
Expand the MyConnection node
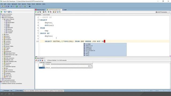[1, 16]
